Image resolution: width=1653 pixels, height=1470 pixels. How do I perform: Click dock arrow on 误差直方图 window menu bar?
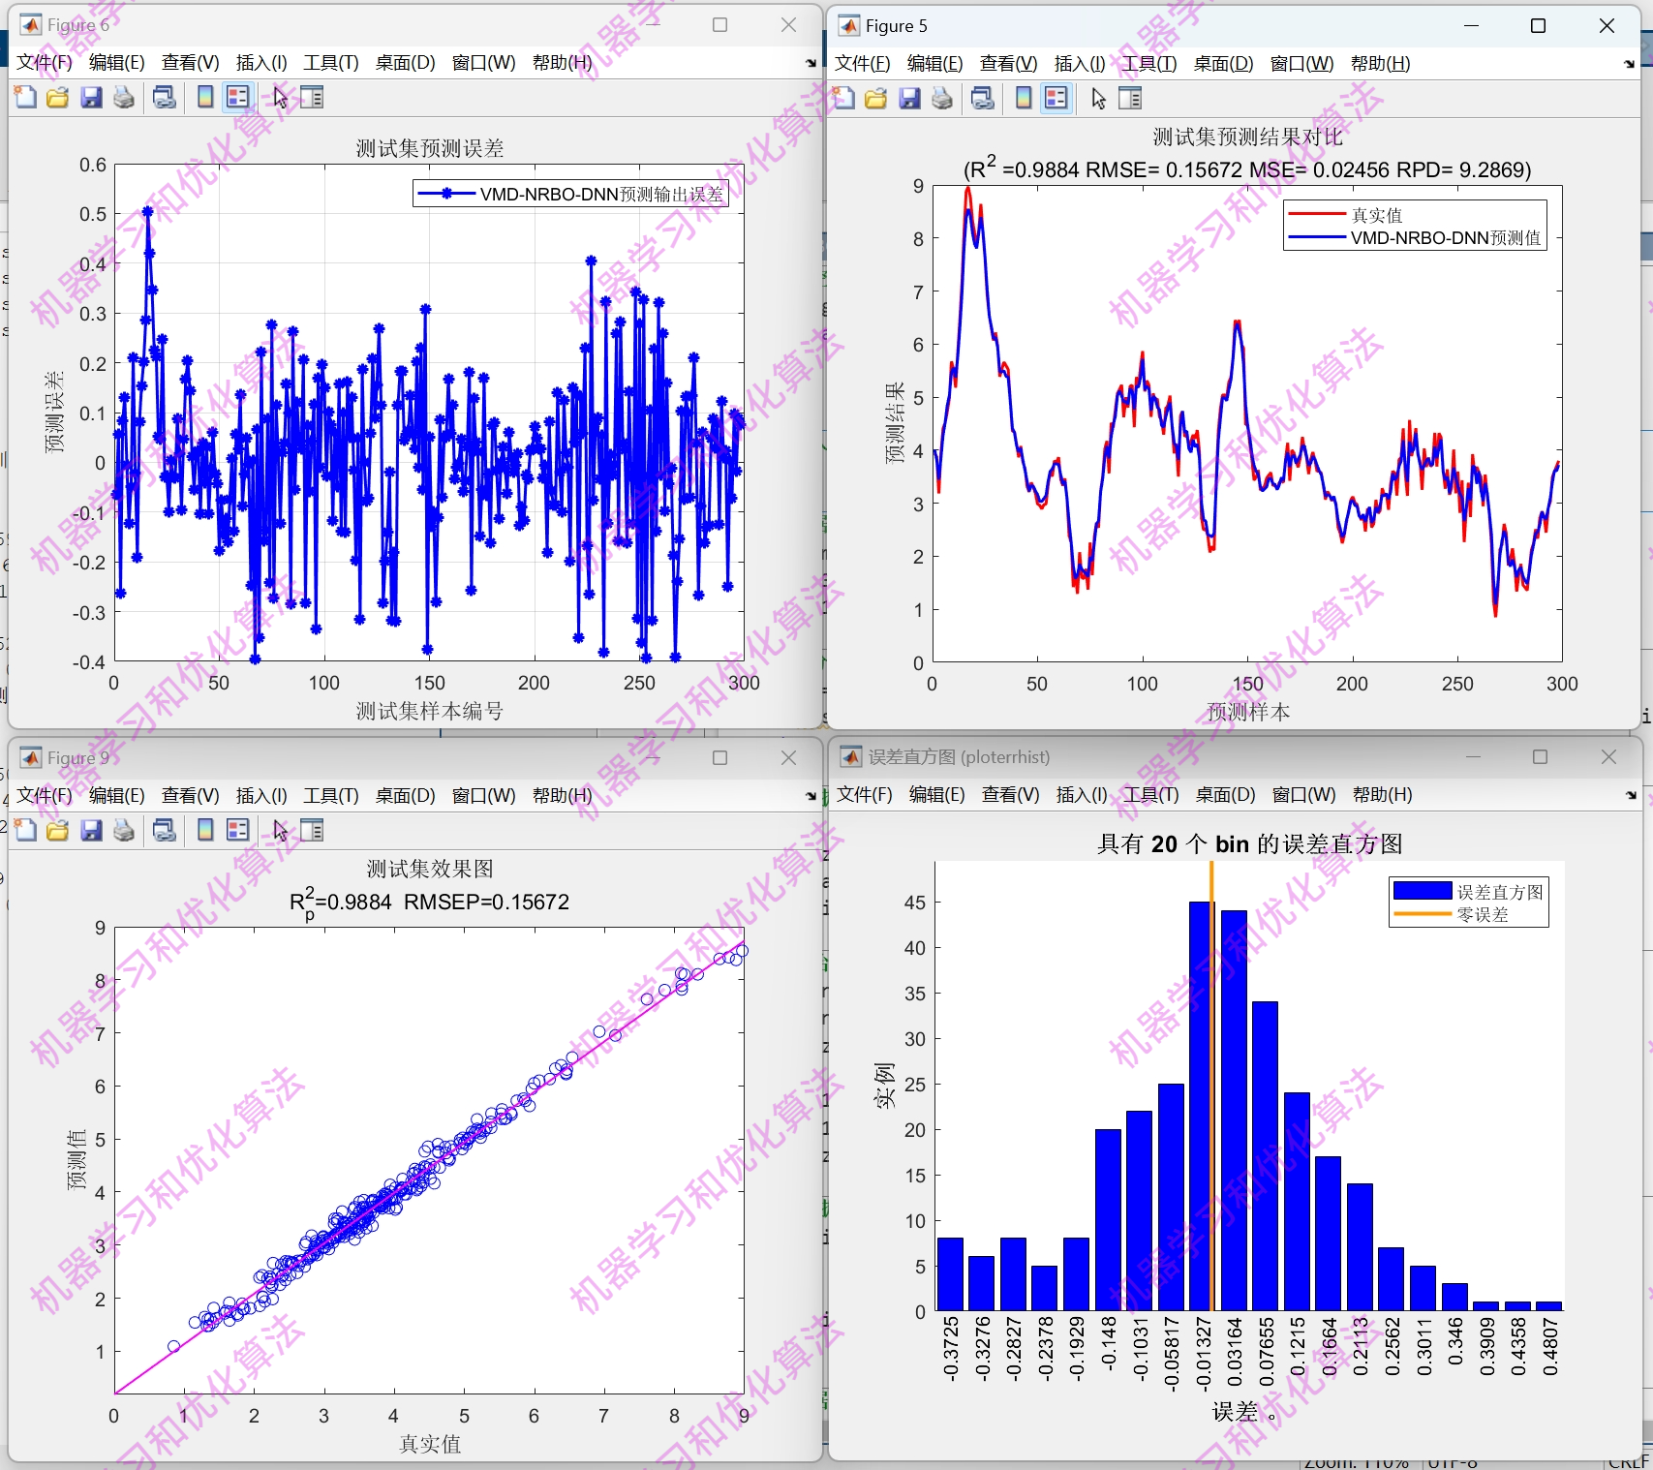pyautogui.click(x=1631, y=795)
